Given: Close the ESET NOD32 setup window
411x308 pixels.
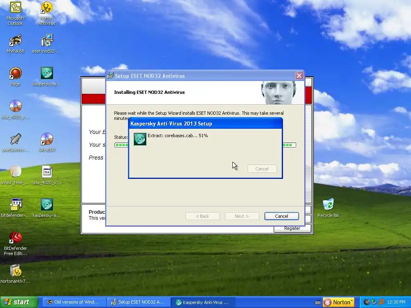Looking at the screenshot, I should pos(299,76).
